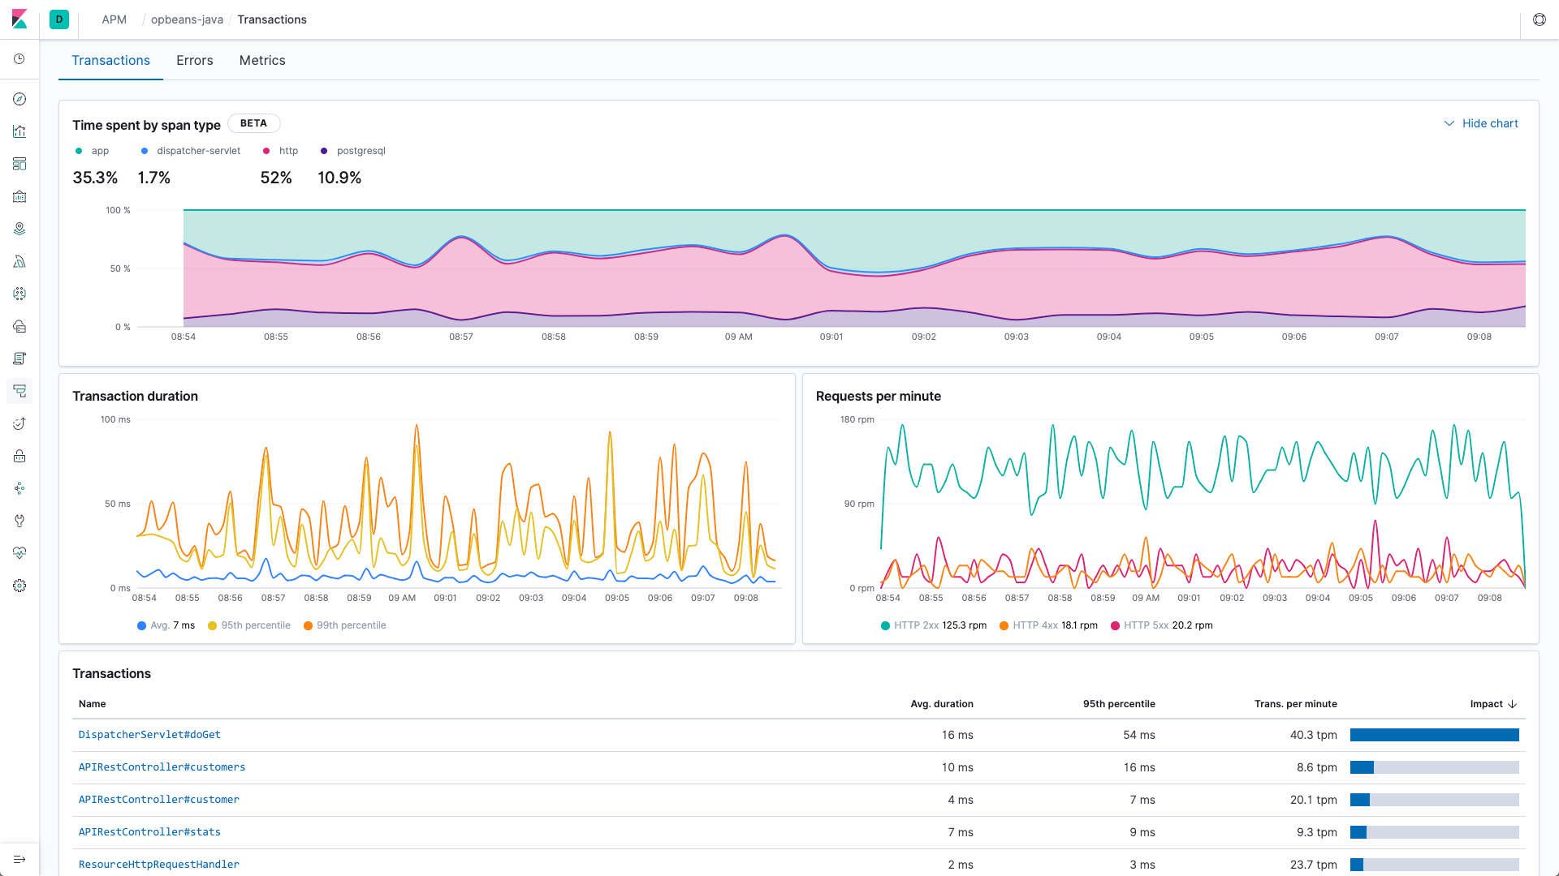1559x876 pixels.
Task: Sort table by Avg. duration column
Action: click(942, 704)
